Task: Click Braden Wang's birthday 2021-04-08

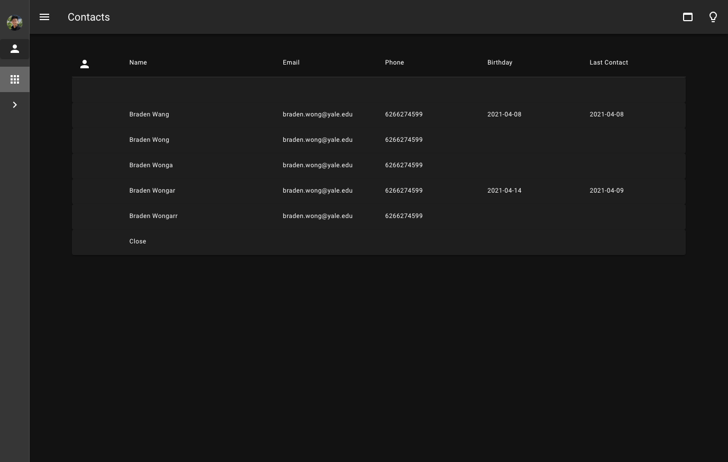Action: (504, 114)
